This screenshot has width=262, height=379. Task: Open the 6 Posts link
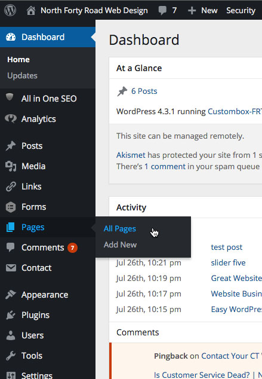[x=144, y=91]
